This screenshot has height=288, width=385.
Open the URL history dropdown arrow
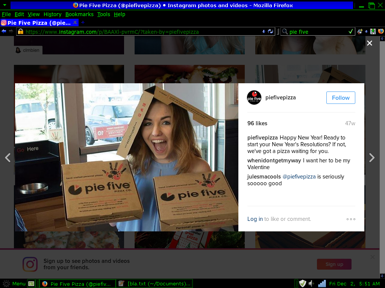264,31
